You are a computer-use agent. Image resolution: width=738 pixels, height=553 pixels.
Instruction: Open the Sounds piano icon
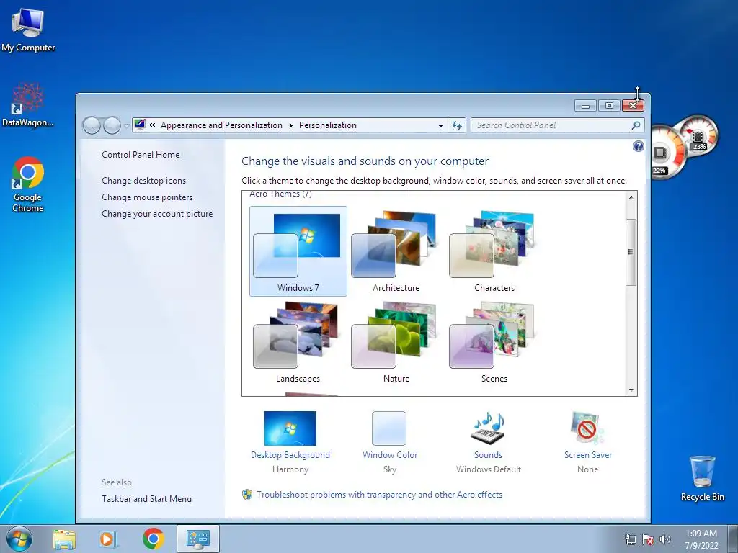488,428
